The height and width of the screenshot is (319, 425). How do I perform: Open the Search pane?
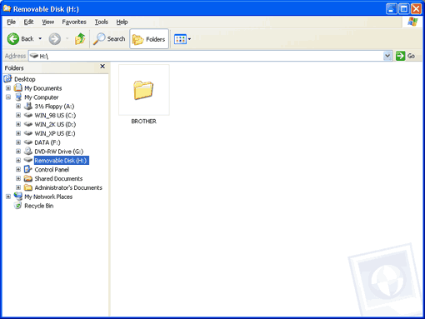[x=109, y=39]
